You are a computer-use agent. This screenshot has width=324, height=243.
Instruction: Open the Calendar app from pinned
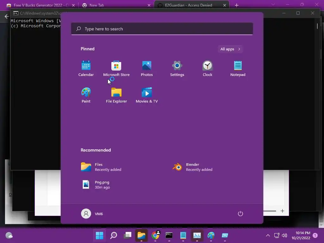tap(86, 69)
